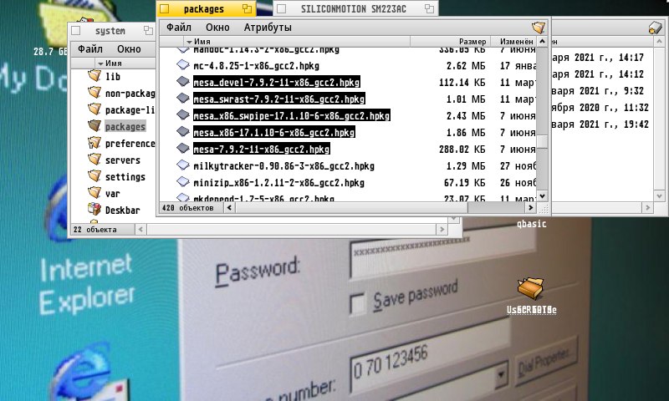The height and width of the screenshot is (401, 669).
Task: Click the mesa_x86-17.1.10-6 package icon
Action: coord(183,132)
